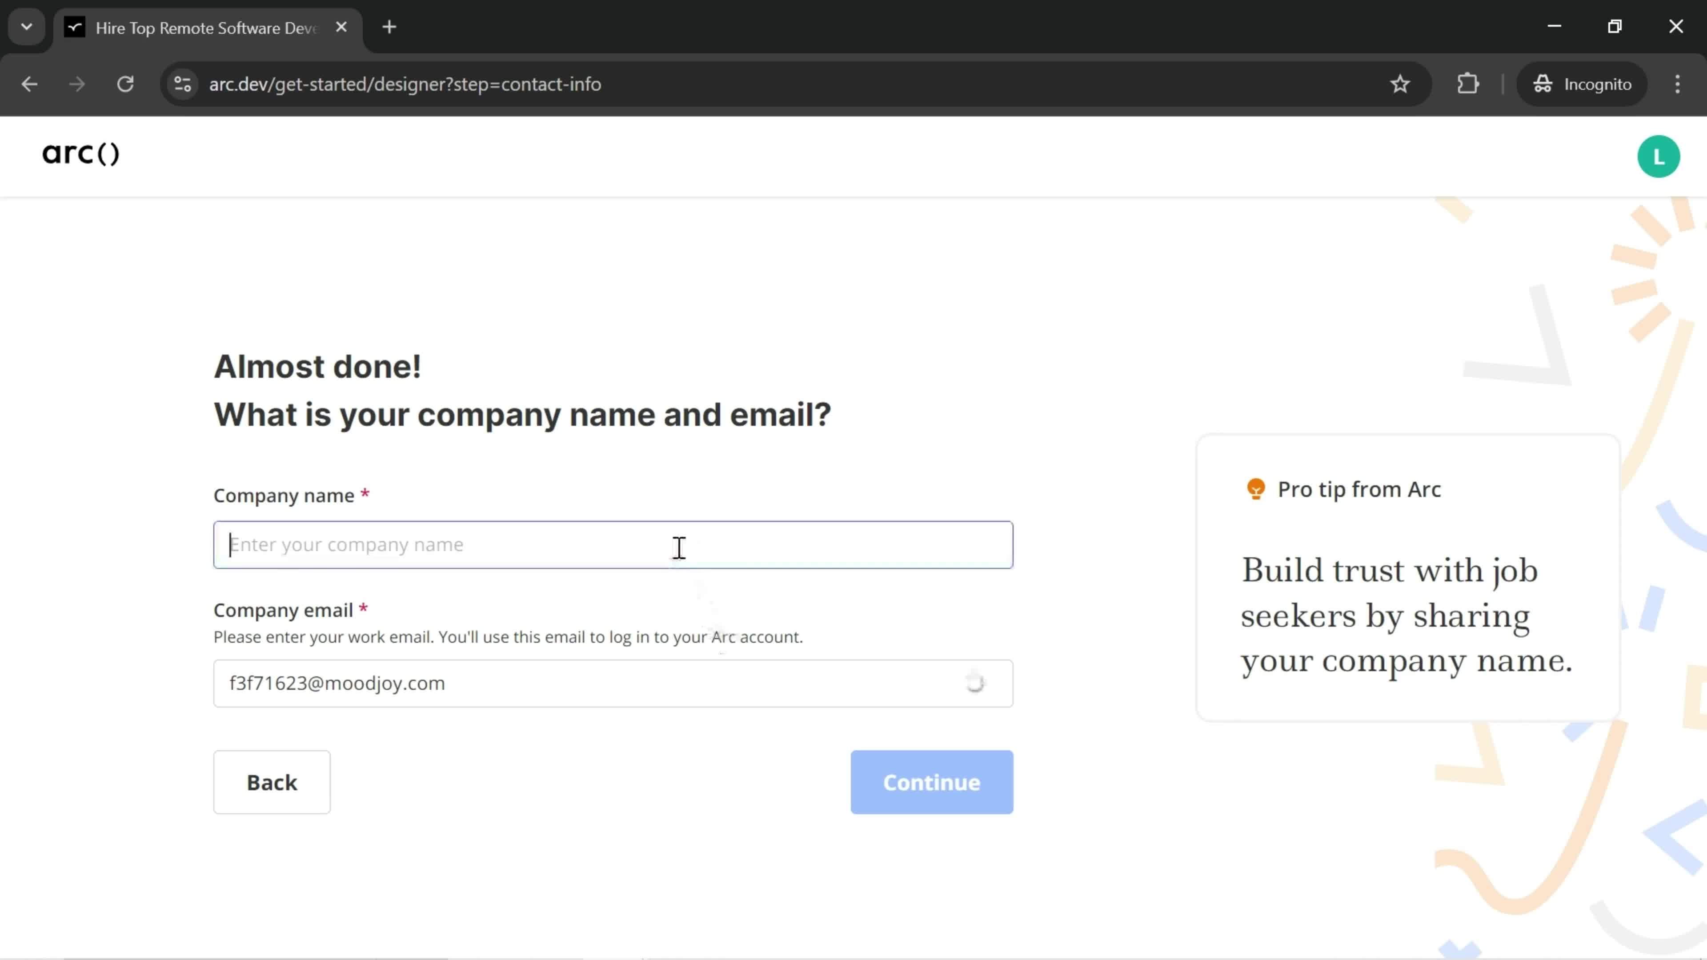The height and width of the screenshot is (960, 1707).
Task: Click the Back button to return
Action: [x=272, y=782]
